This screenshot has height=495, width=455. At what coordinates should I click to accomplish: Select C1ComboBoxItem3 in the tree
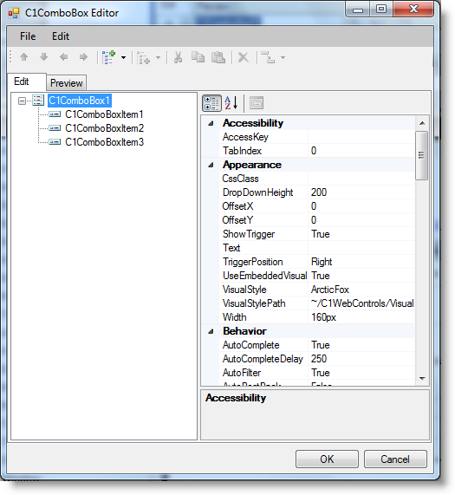click(x=105, y=142)
